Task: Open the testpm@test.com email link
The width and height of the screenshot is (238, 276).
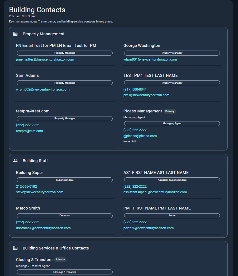Action: coord(29,131)
